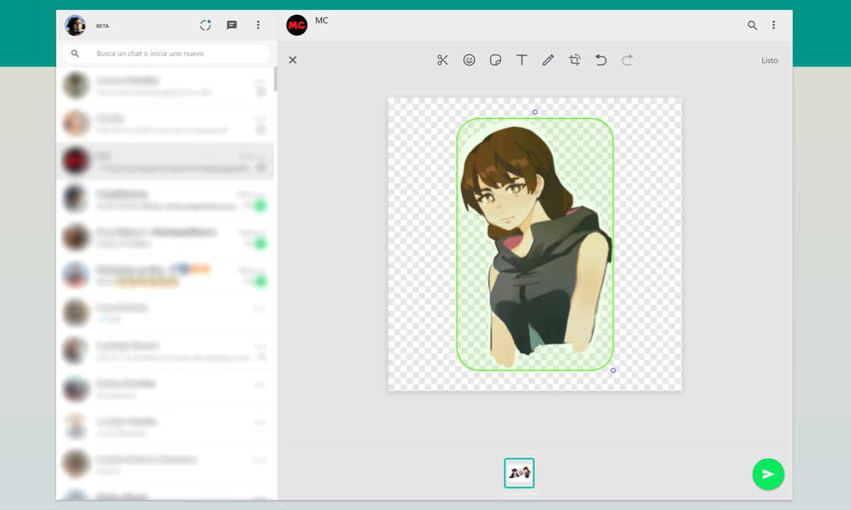This screenshot has width=851, height=510.
Task: Add a sticker to the image
Action: tap(496, 60)
